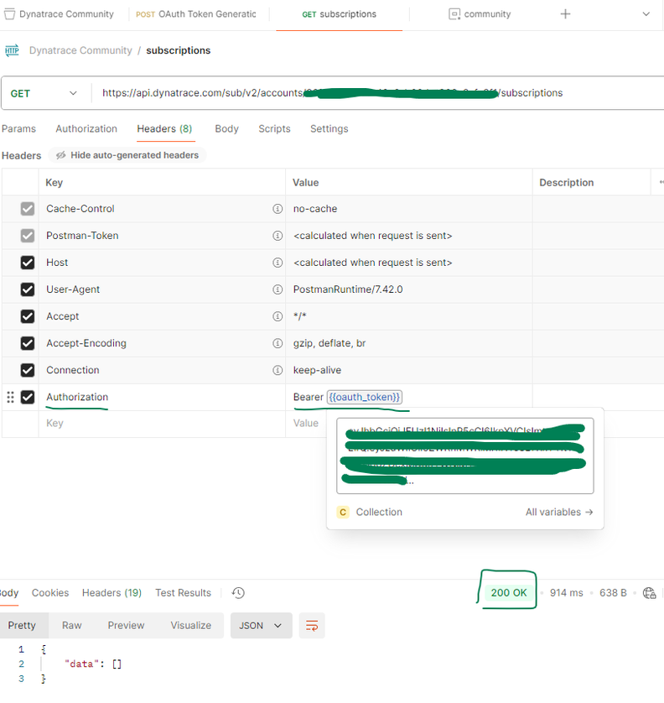The width and height of the screenshot is (664, 703).
Task: Uncheck the Accept-Encoding header checkbox
Action: [28, 343]
